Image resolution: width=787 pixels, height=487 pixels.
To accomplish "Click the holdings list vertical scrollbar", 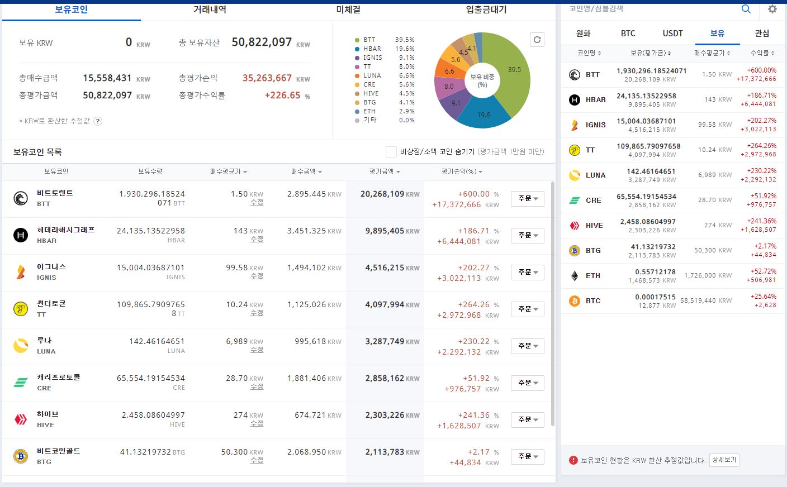I will [553, 303].
